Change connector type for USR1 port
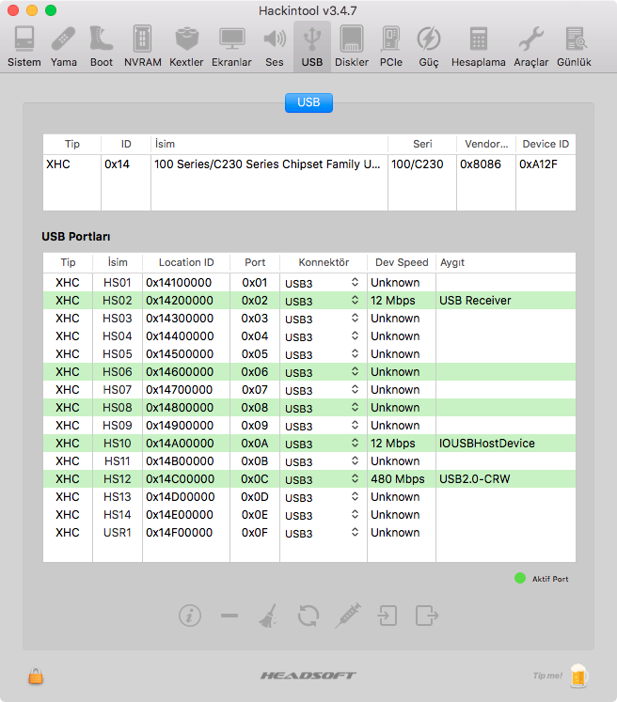 point(323,533)
